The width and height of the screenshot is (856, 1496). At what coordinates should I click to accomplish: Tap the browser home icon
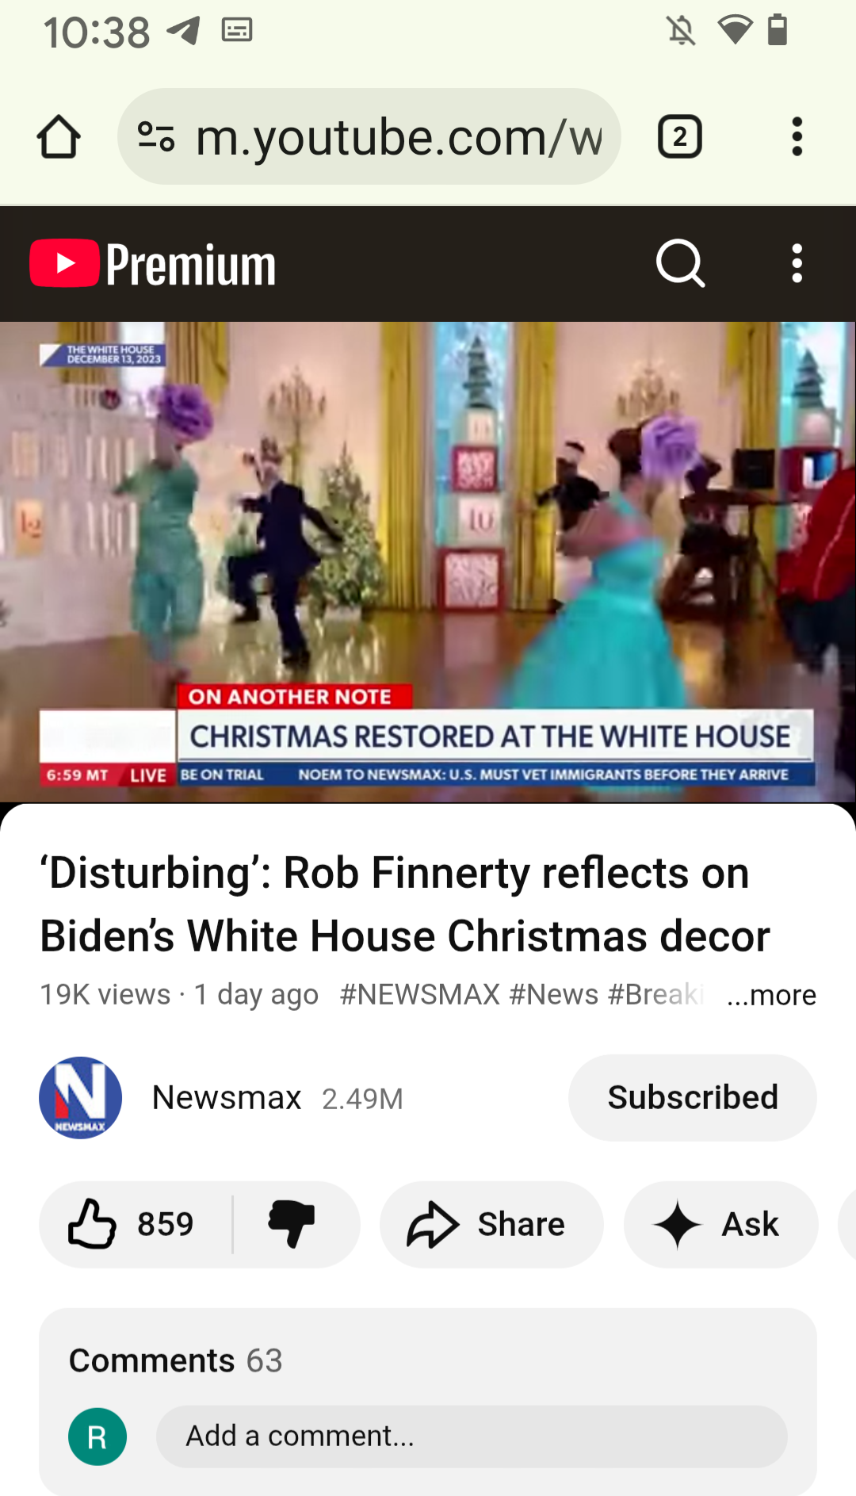pyautogui.click(x=59, y=137)
